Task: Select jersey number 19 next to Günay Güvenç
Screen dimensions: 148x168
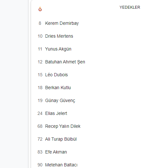Action: click(x=40, y=100)
